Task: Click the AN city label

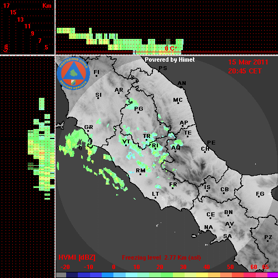Action: pos(182,83)
